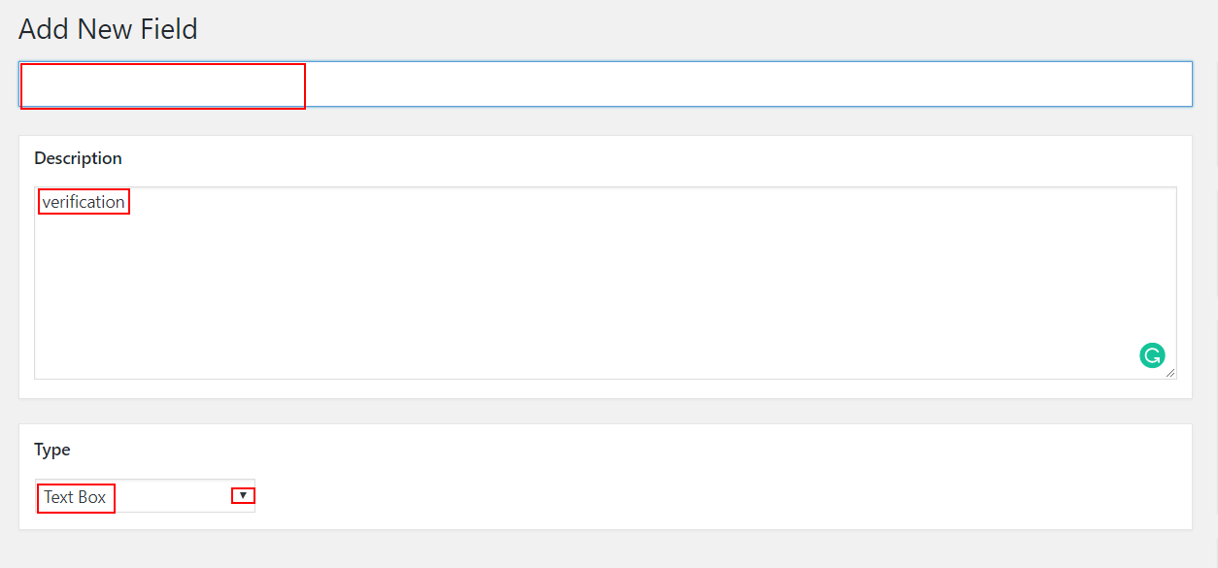Click gray gap between Description and Type panels
1218x568 pixels.
click(605, 411)
